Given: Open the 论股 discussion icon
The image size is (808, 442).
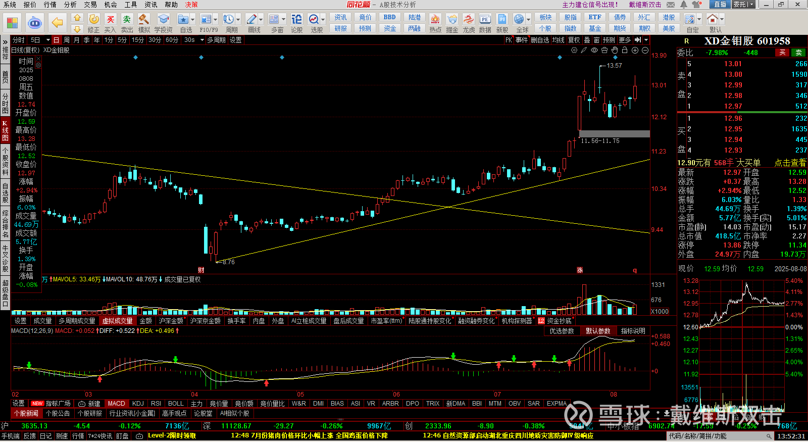Looking at the screenshot, I should tap(296, 19).
